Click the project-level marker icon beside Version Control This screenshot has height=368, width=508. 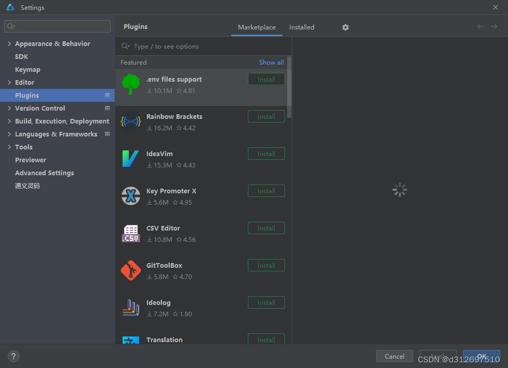107,108
